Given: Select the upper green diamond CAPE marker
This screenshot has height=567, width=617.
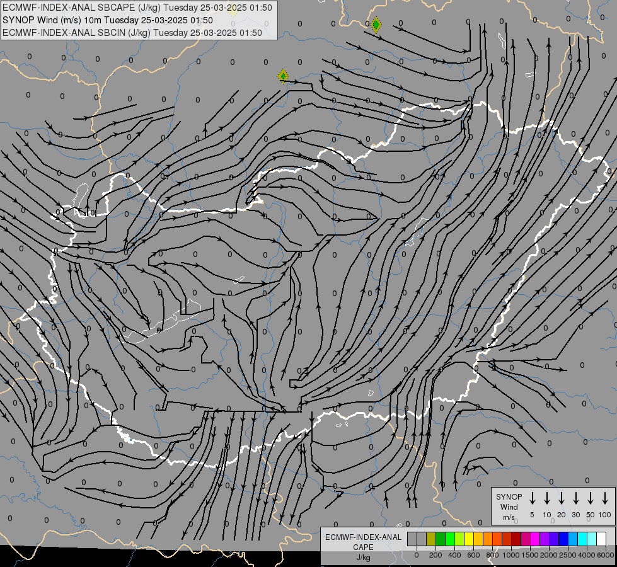Looking at the screenshot, I should pos(376,25).
